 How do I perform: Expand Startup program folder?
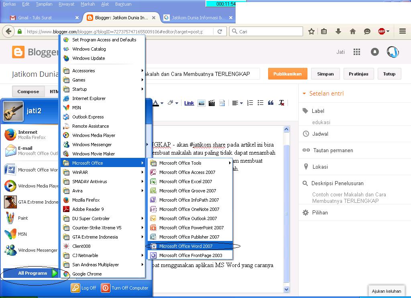pos(103,89)
